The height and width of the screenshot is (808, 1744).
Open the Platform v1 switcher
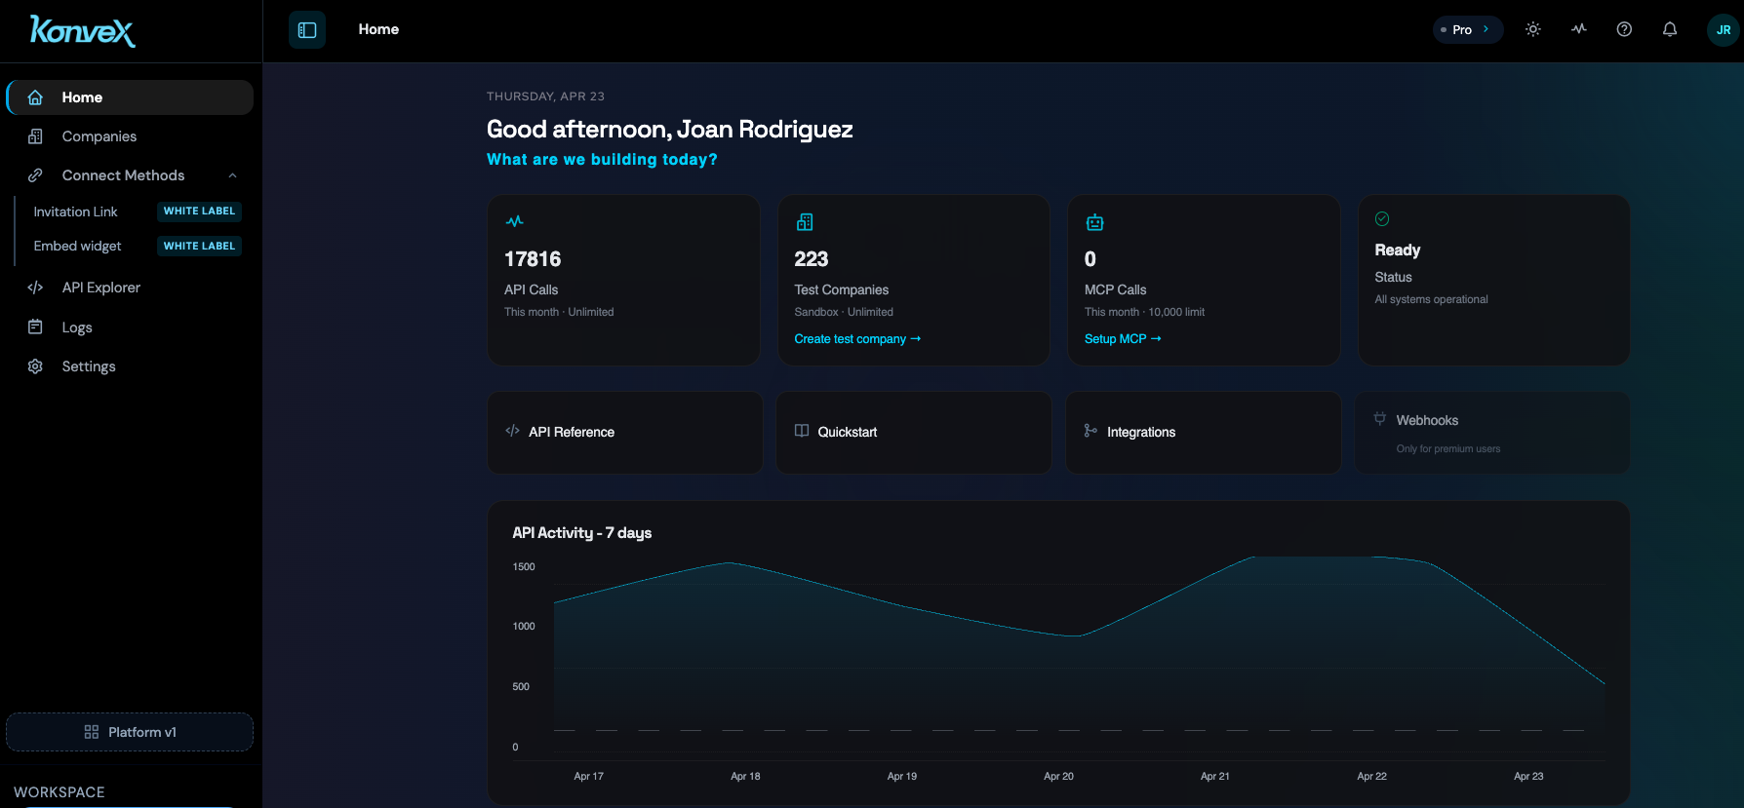(130, 732)
